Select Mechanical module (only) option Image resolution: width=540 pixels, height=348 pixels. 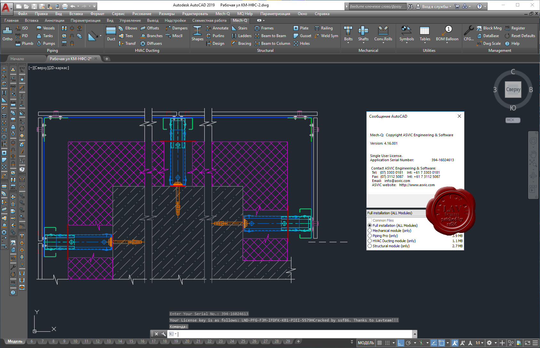pyautogui.click(x=370, y=231)
